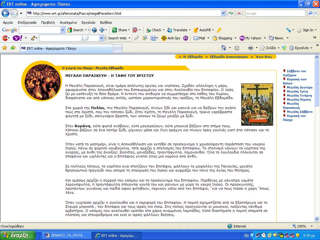Select the ERT online browser tab
Screen dimensions: 320x240
coord(67,48)
